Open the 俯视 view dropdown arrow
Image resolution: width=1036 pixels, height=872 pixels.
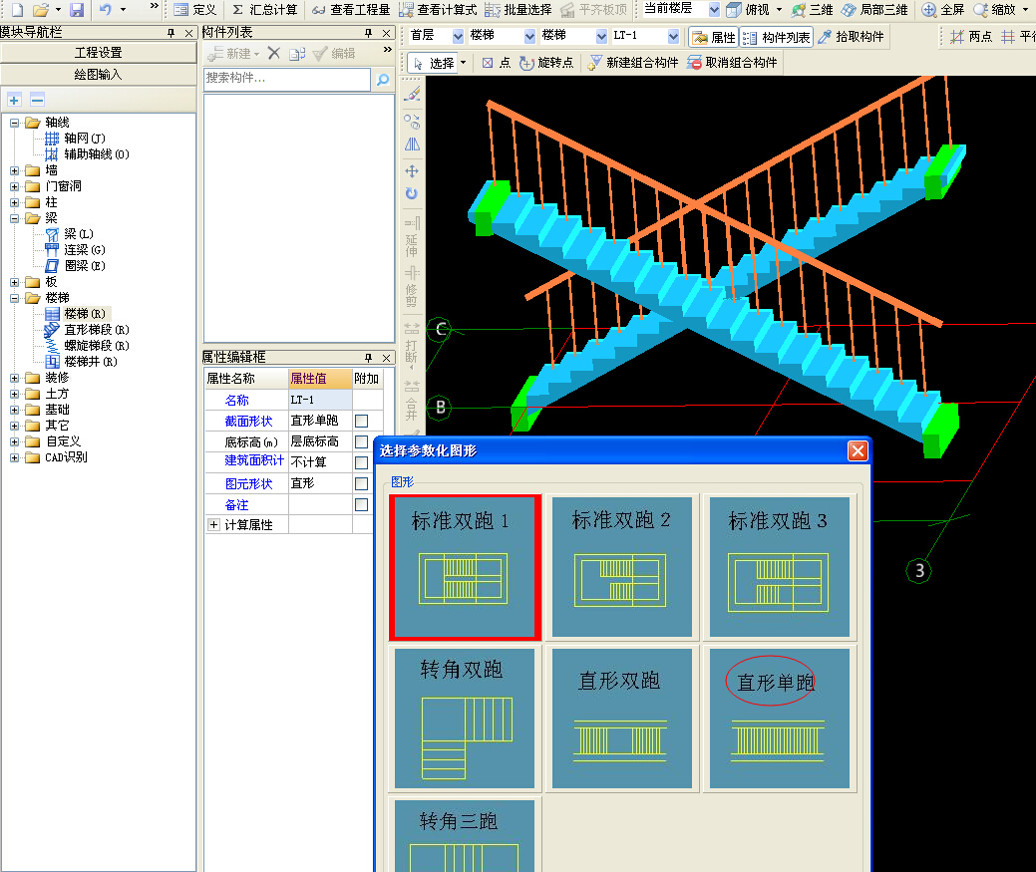pos(779,10)
